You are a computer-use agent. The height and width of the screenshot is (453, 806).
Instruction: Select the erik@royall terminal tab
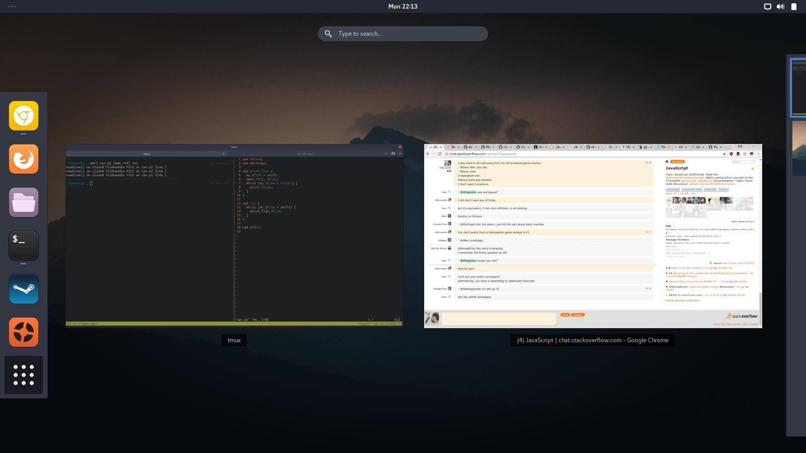[x=309, y=154]
